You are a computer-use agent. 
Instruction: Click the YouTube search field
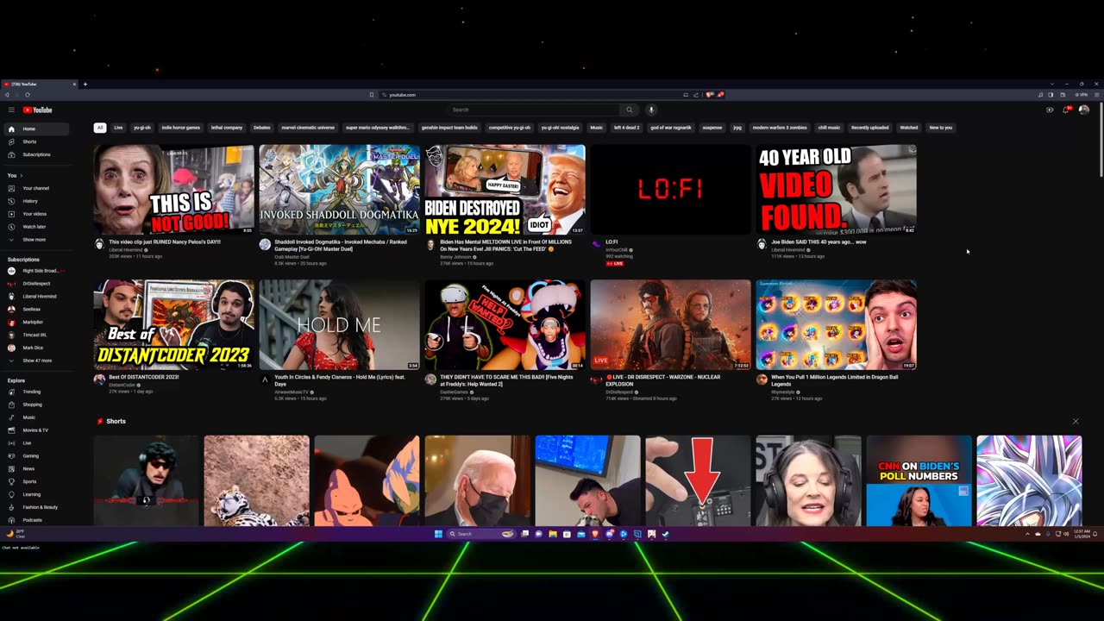534,110
